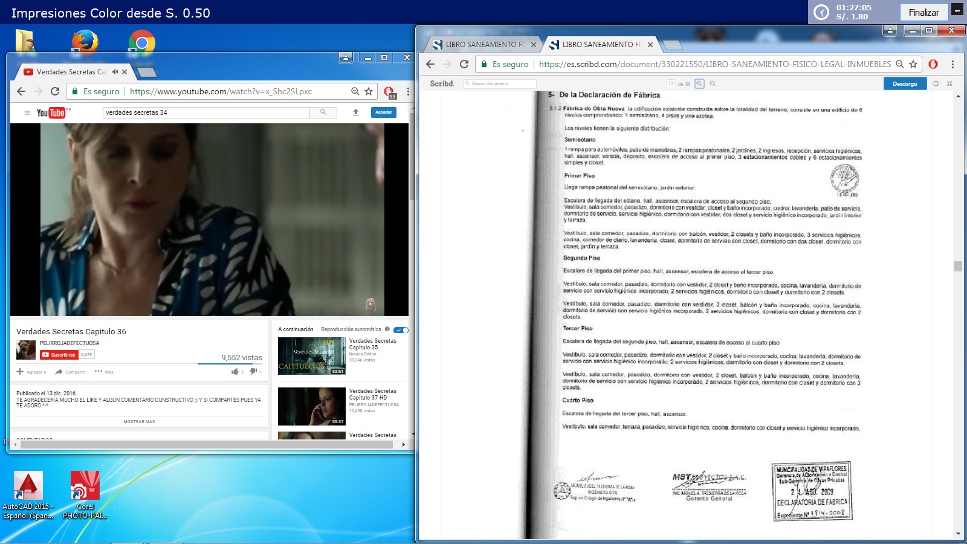Screen dimensions: 967x544
Task: Click the YouTube search magnifier button
Action: 323,112
